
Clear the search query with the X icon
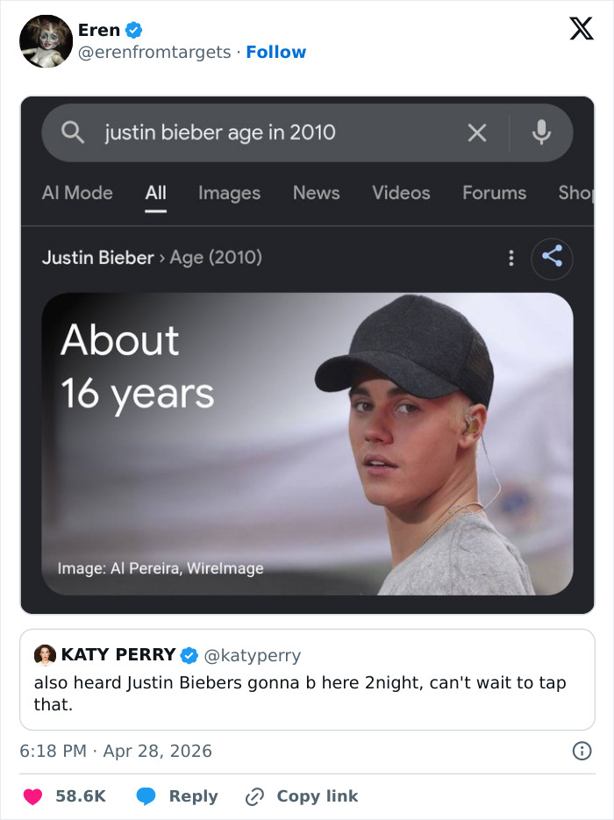[x=476, y=132]
